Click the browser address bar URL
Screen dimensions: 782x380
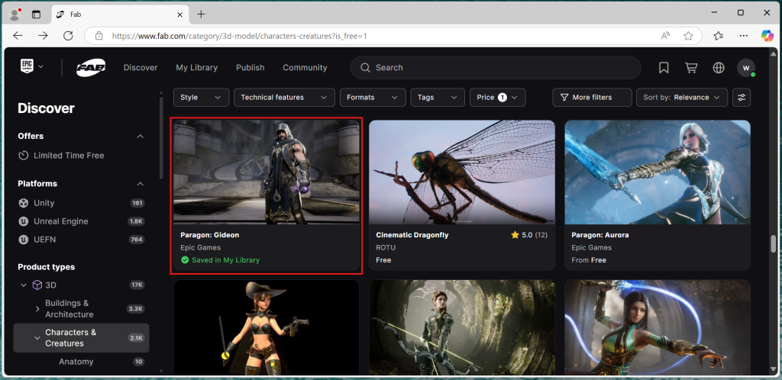pos(239,36)
